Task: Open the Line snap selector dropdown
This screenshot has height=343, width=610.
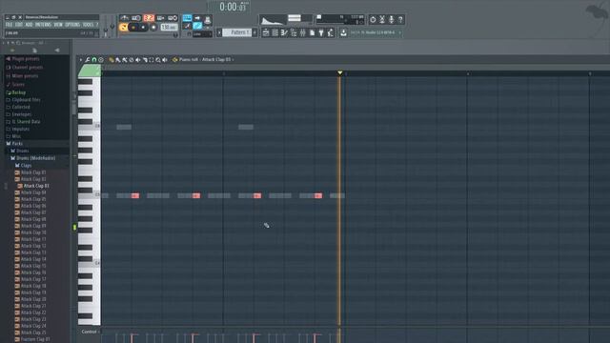Action: [202, 34]
